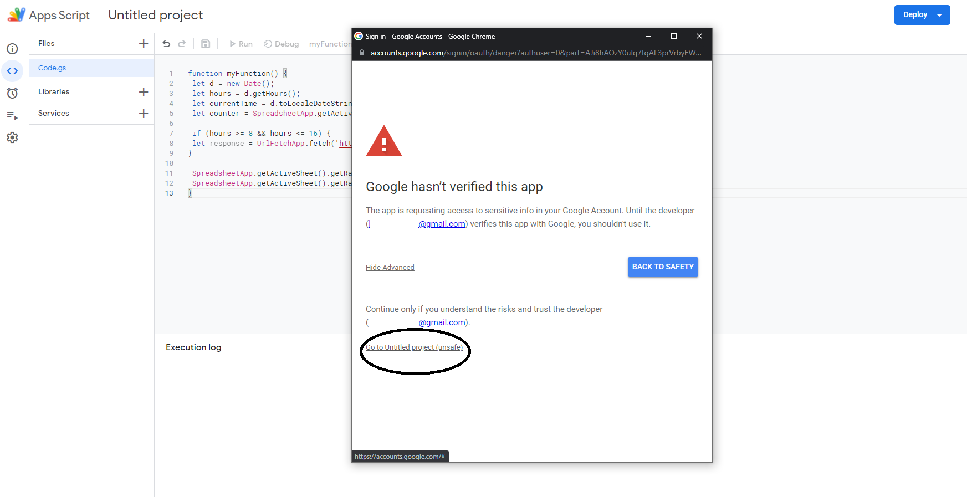The width and height of the screenshot is (967, 497).
Task: Click the popup address bar URL
Action: tap(536, 53)
